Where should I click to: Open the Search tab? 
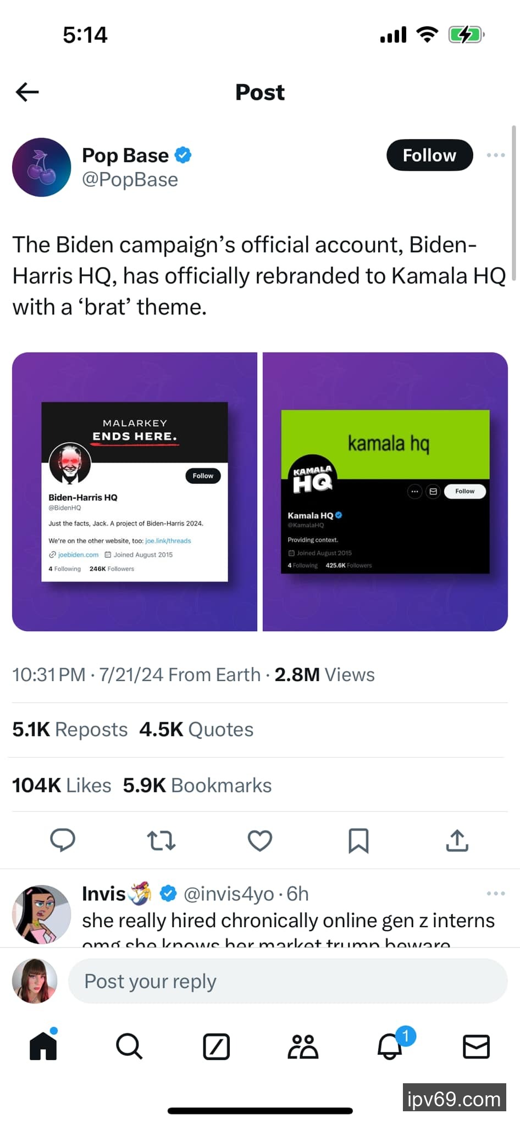[x=129, y=1046]
